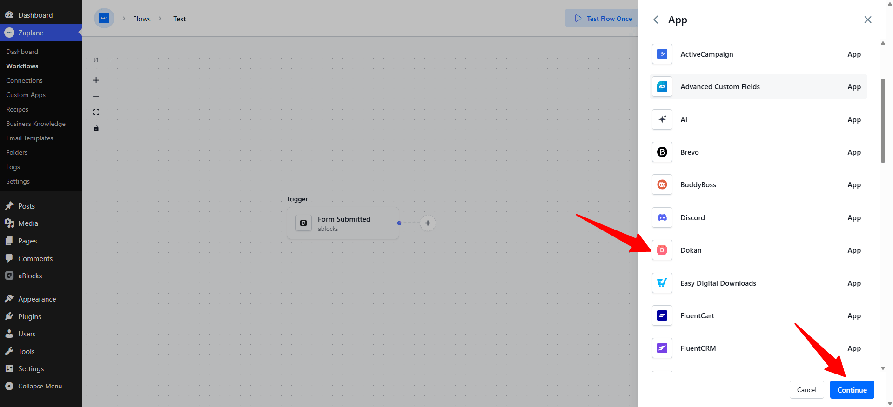Click the FluentCRM app icon

662,348
